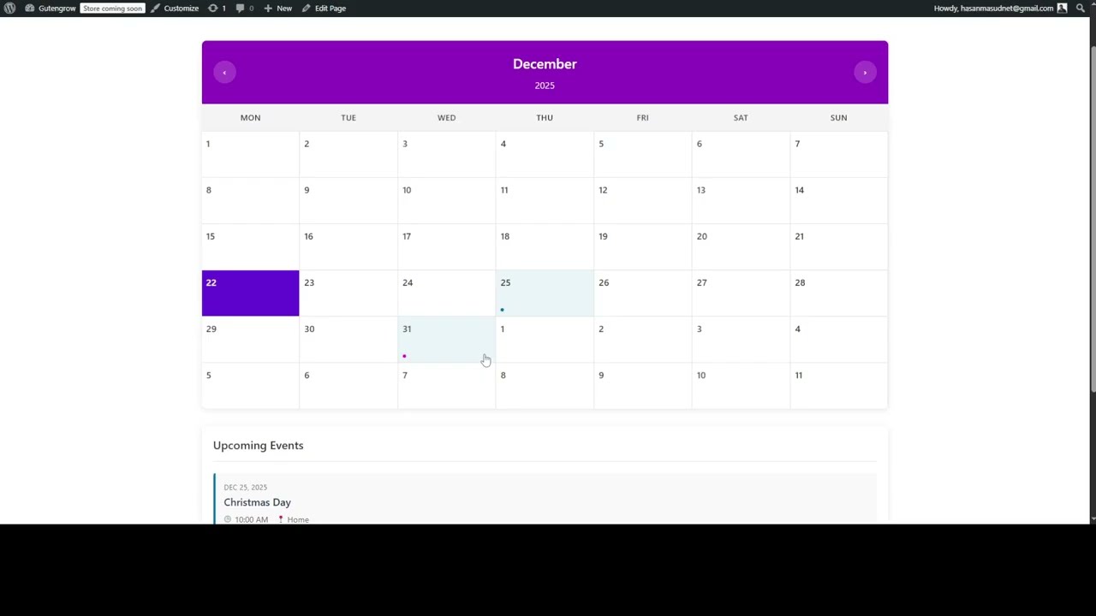Select December 14
The image size is (1096, 616).
838,200
